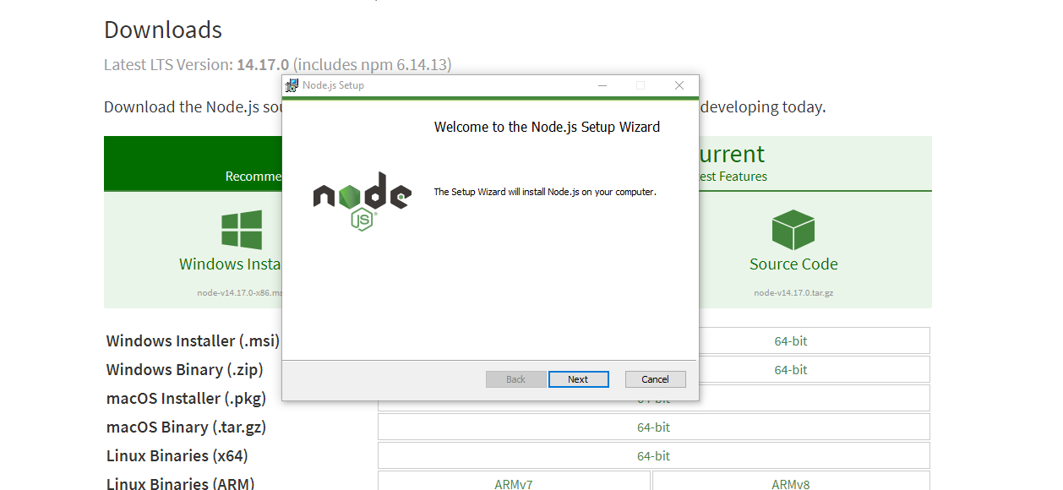Click the Node.js logo in setup wizard
Screen dimensions: 1063x490
(362, 201)
